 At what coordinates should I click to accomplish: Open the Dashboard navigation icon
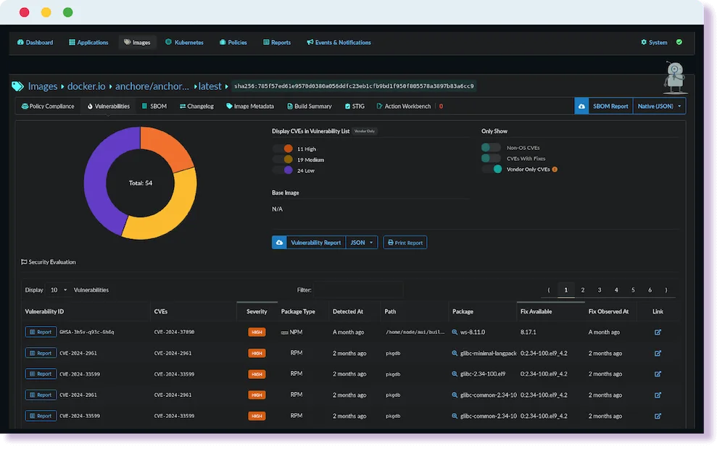click(20, 42)
